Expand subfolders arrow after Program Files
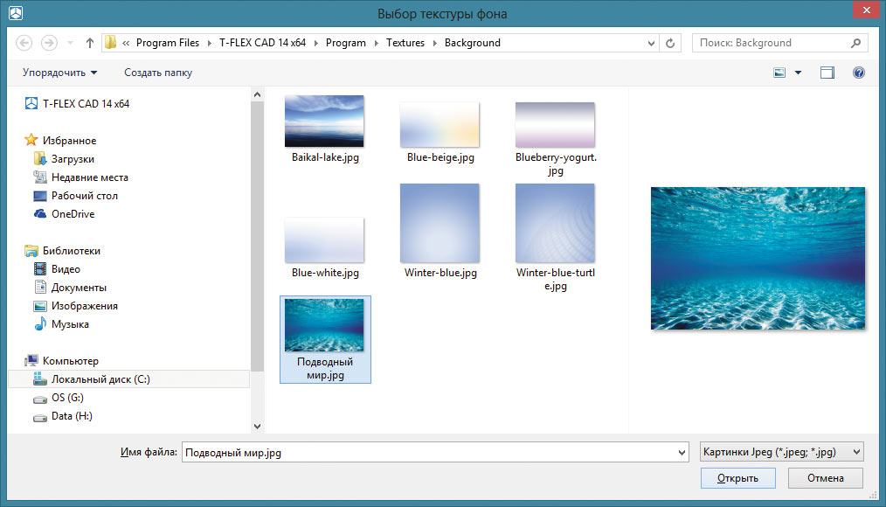This screenshot has height=507, width=886. [209, 43]
